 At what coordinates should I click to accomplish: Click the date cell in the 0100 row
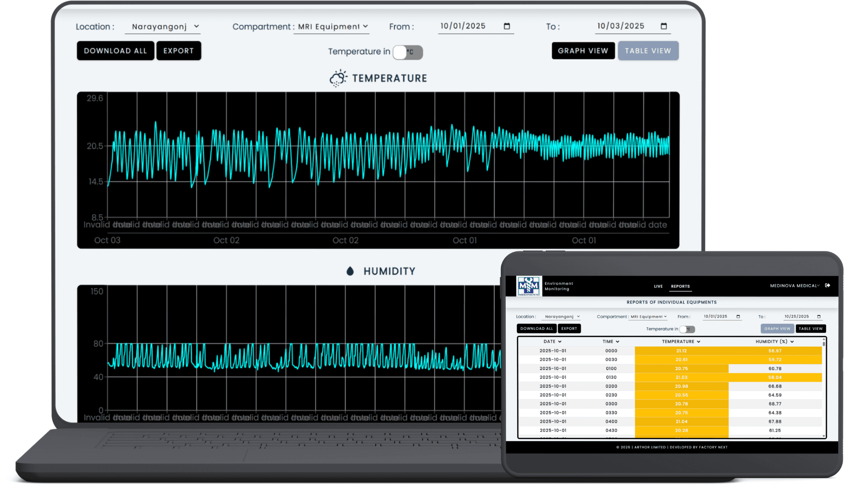(552, 369)
